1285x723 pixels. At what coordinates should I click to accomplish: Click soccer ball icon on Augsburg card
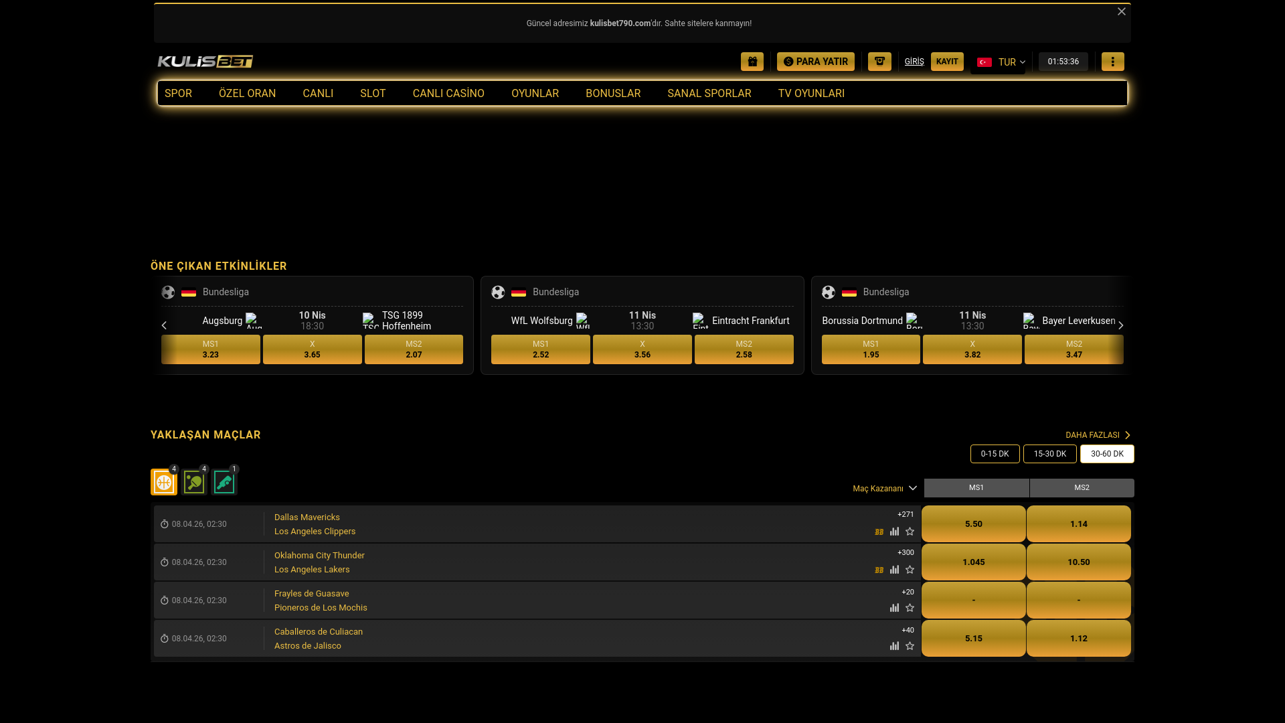pos(168,293)
